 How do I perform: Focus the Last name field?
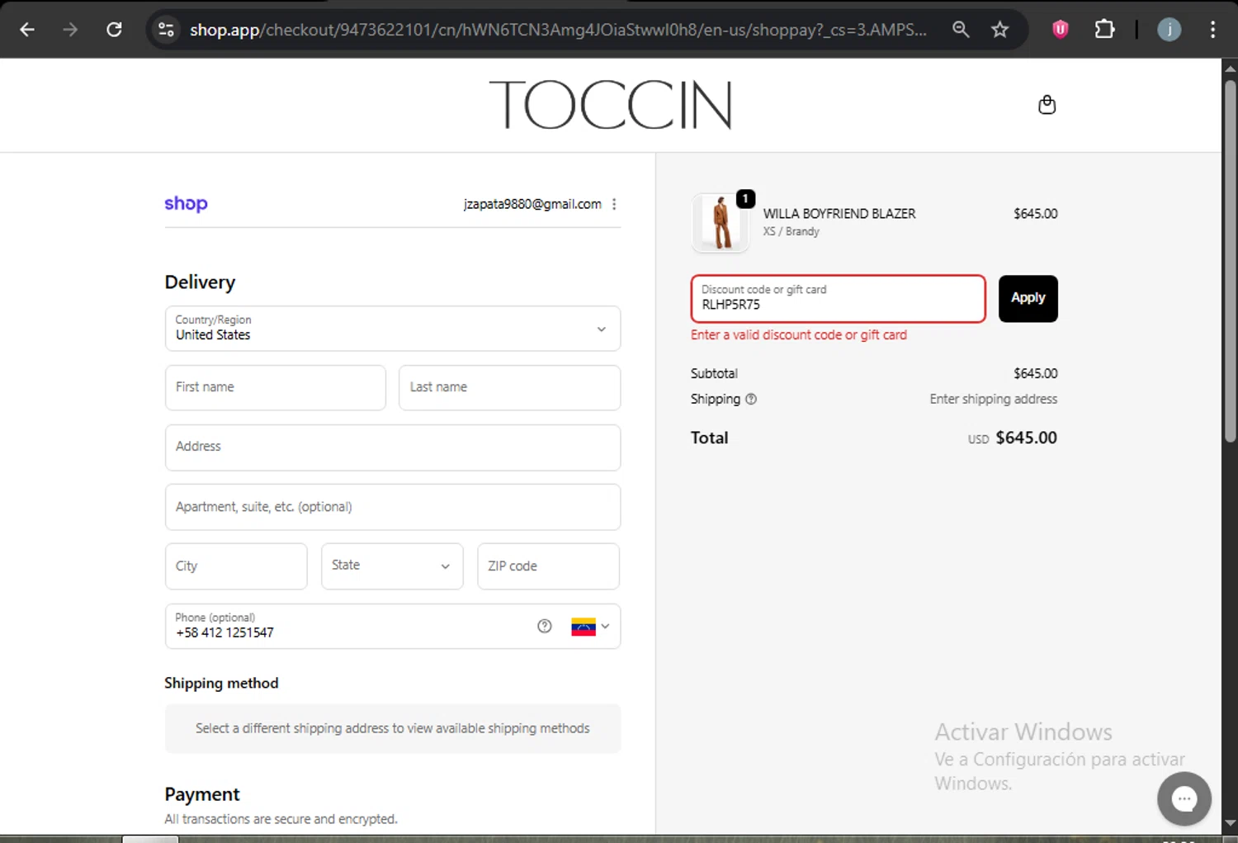point(509,387)
